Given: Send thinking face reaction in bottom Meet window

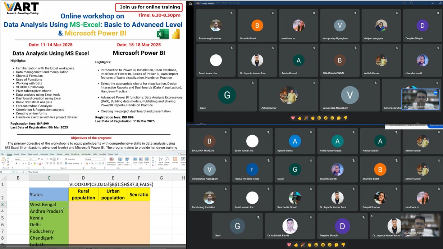Looking at the screenshot, I should click(336, 245).
